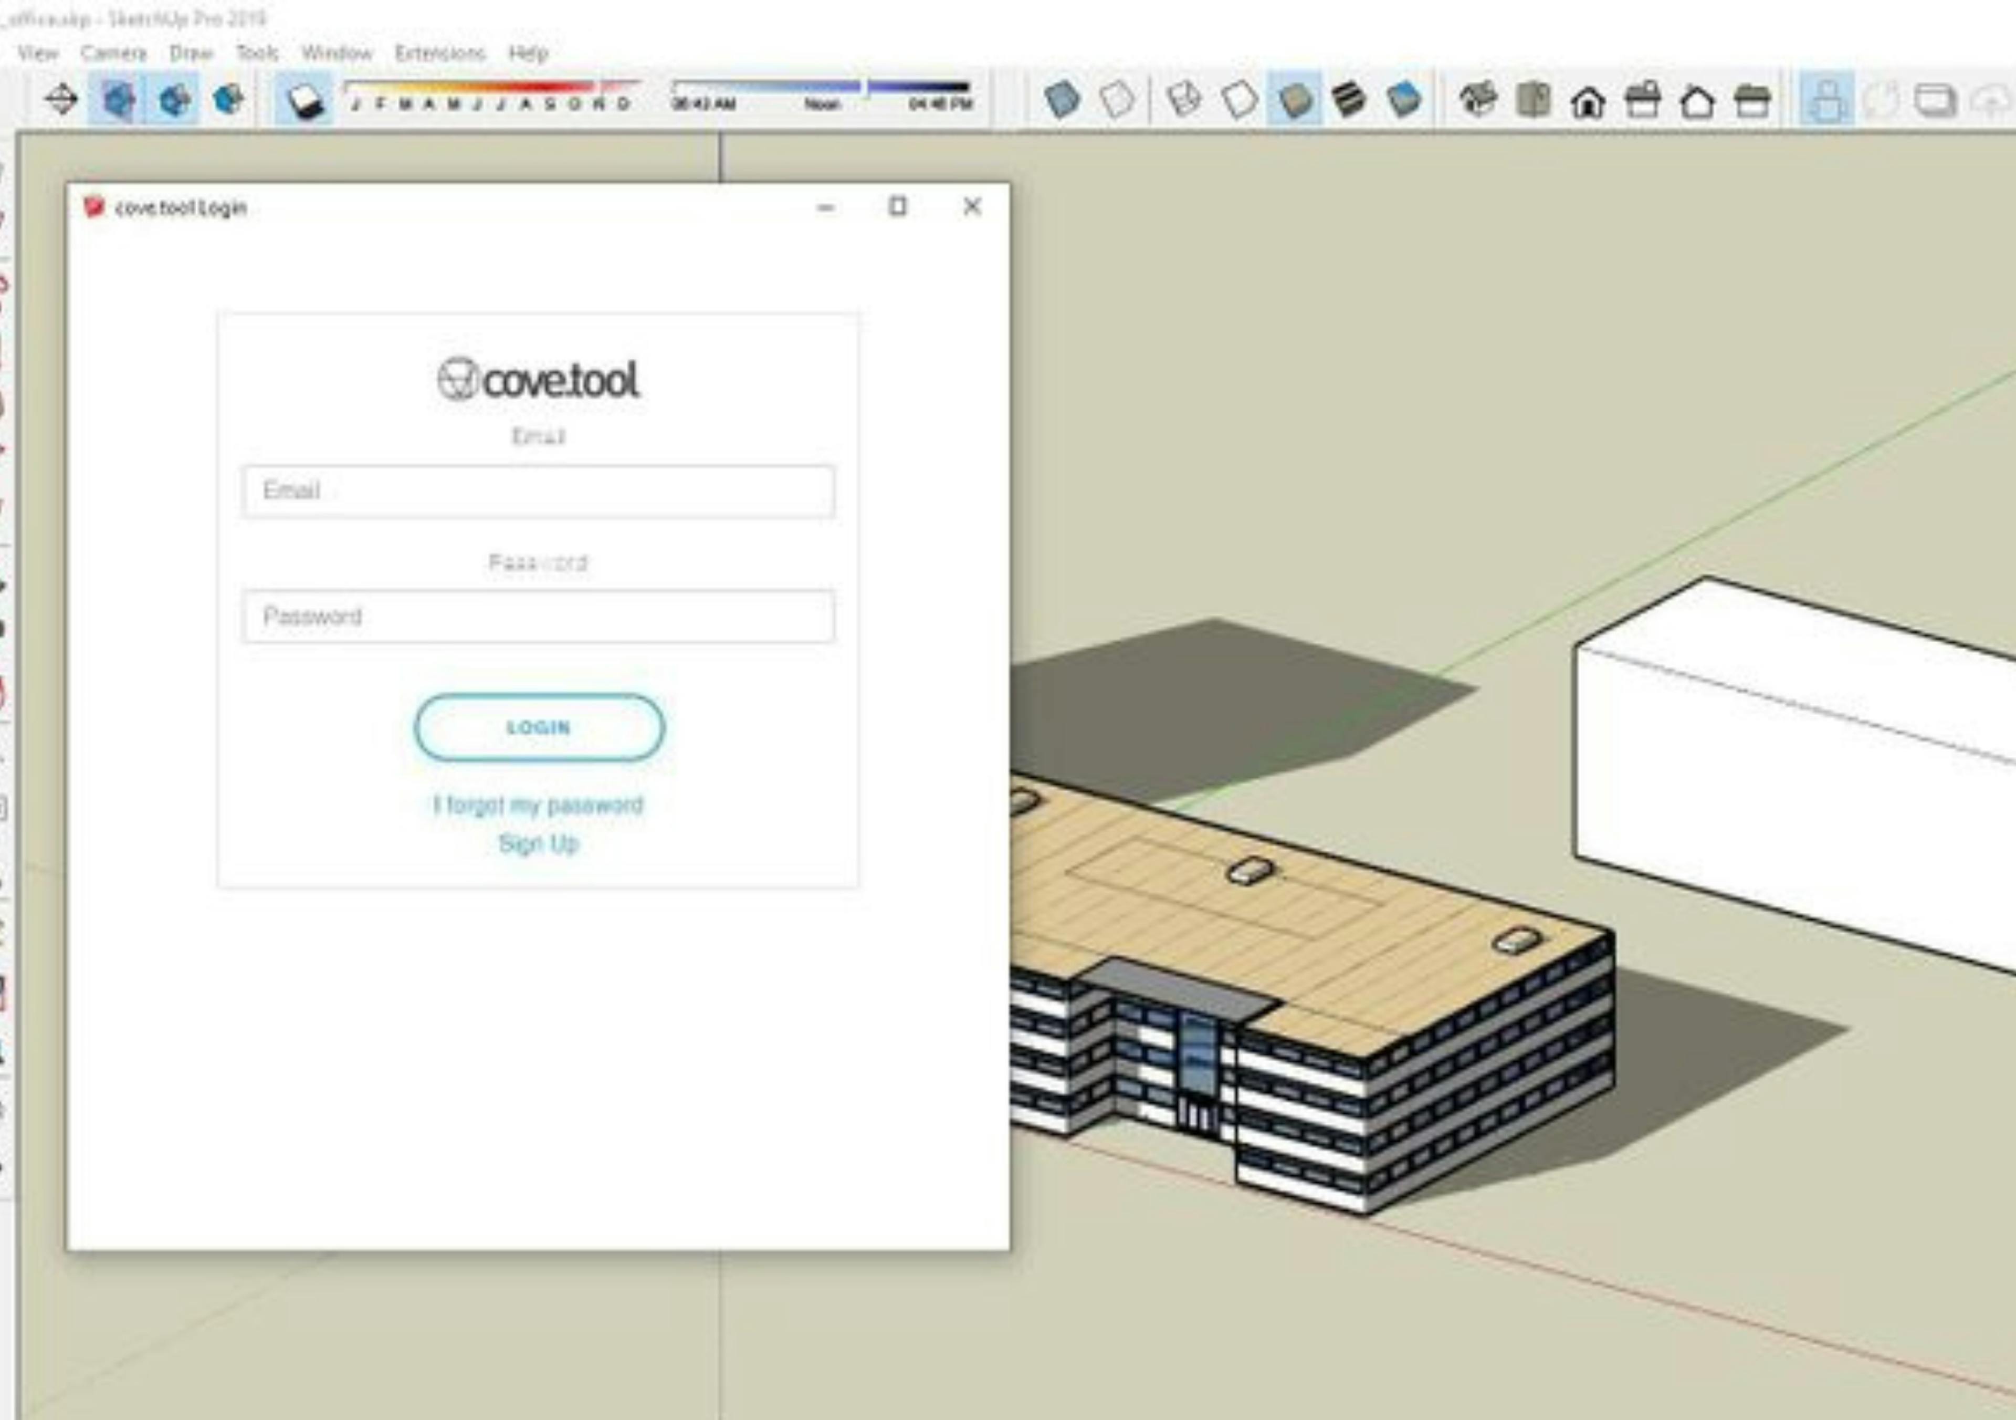The height and width of the screenshot is (1420, 2016).
Task: Open the 'I forgot my password' link
Action: click(x=538, y=805)
